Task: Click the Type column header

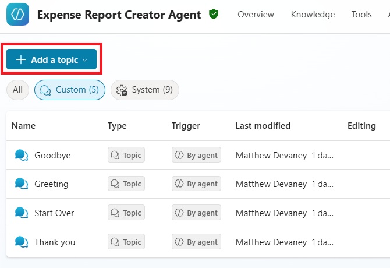Action: [117, 126]
